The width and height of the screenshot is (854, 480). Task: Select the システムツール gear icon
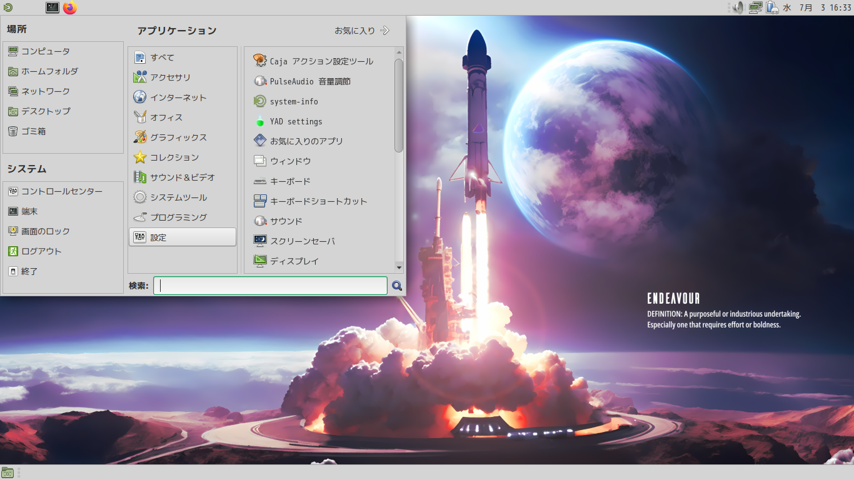point(140,197)
